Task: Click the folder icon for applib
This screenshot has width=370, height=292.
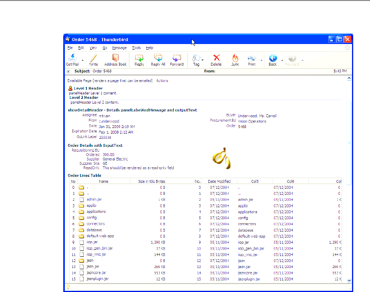Action: (x=81, y=206)
